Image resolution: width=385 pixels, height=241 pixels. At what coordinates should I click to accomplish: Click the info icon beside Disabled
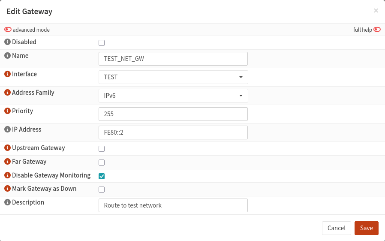pos(7,42)
